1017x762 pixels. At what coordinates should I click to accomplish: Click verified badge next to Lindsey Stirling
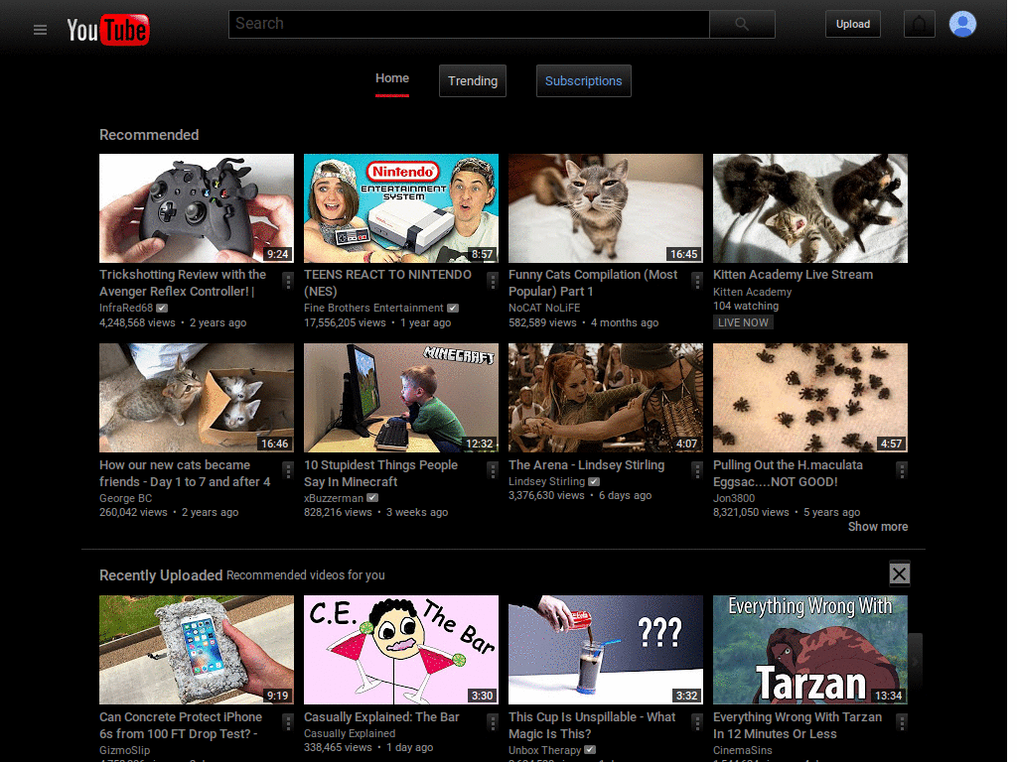(x=594, y=481)
